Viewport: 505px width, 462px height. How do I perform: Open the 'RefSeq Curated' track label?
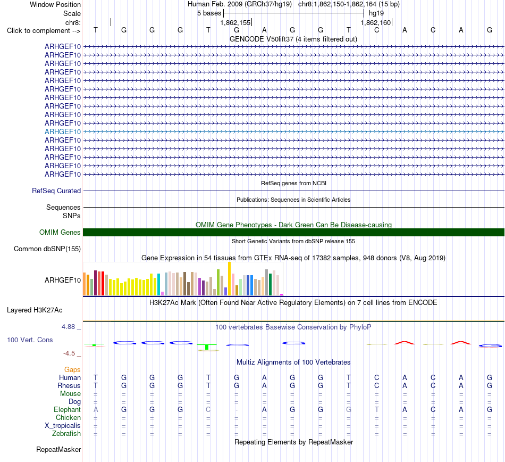tap(56, 191)
